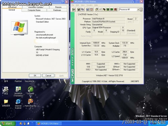This screenshot has width=168, height=126.
Task: Select the General tab in System Properties
Action: [12, 10]
